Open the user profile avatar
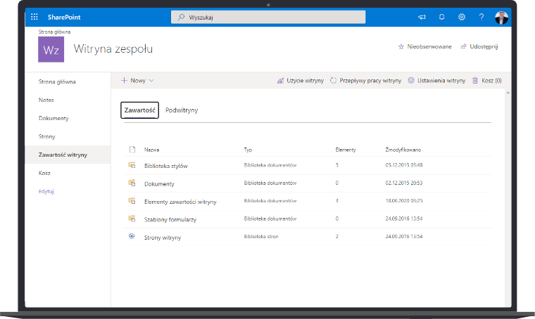The height and width of the screenshot is (319, 535). [501, 18]
